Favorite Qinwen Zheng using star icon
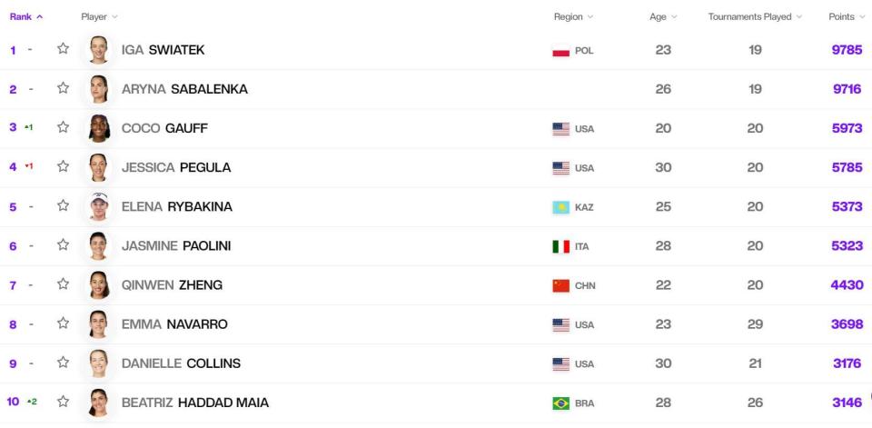 [63, 284]
